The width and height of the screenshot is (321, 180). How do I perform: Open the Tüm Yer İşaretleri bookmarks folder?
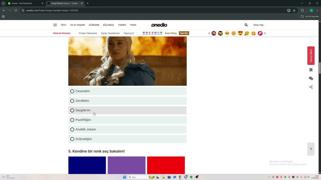tap(310, 16)
